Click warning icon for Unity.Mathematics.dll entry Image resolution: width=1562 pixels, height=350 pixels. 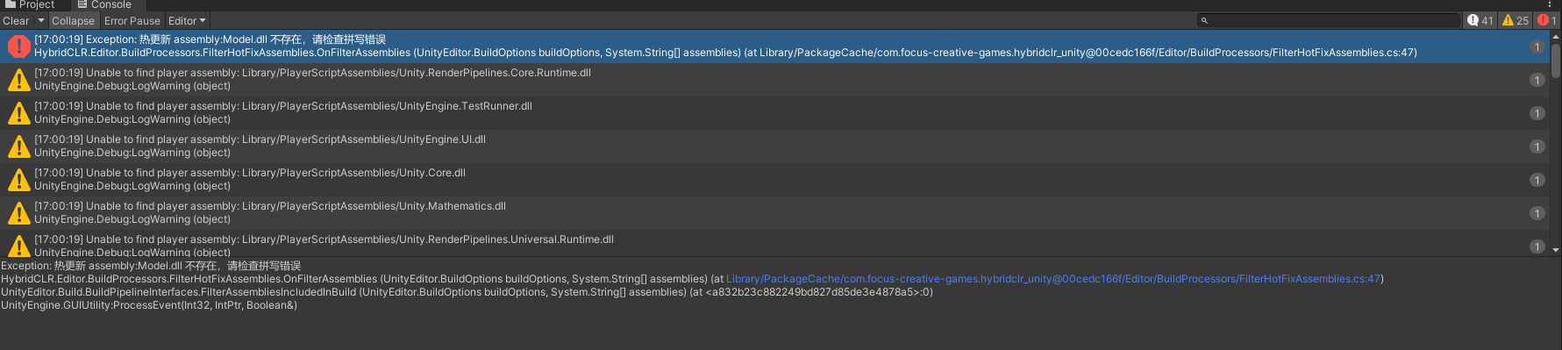pyautogui.click(x=18, y=213)
